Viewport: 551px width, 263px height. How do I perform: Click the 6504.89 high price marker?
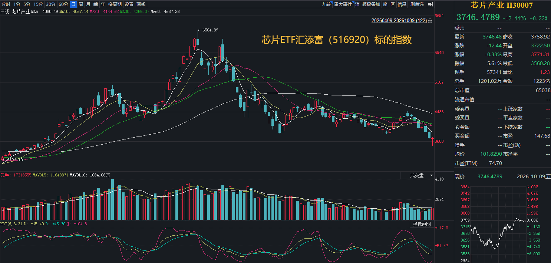pos(211,30)
